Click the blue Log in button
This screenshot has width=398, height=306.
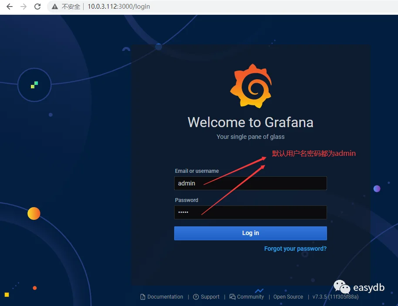click(x=250, y=233)
